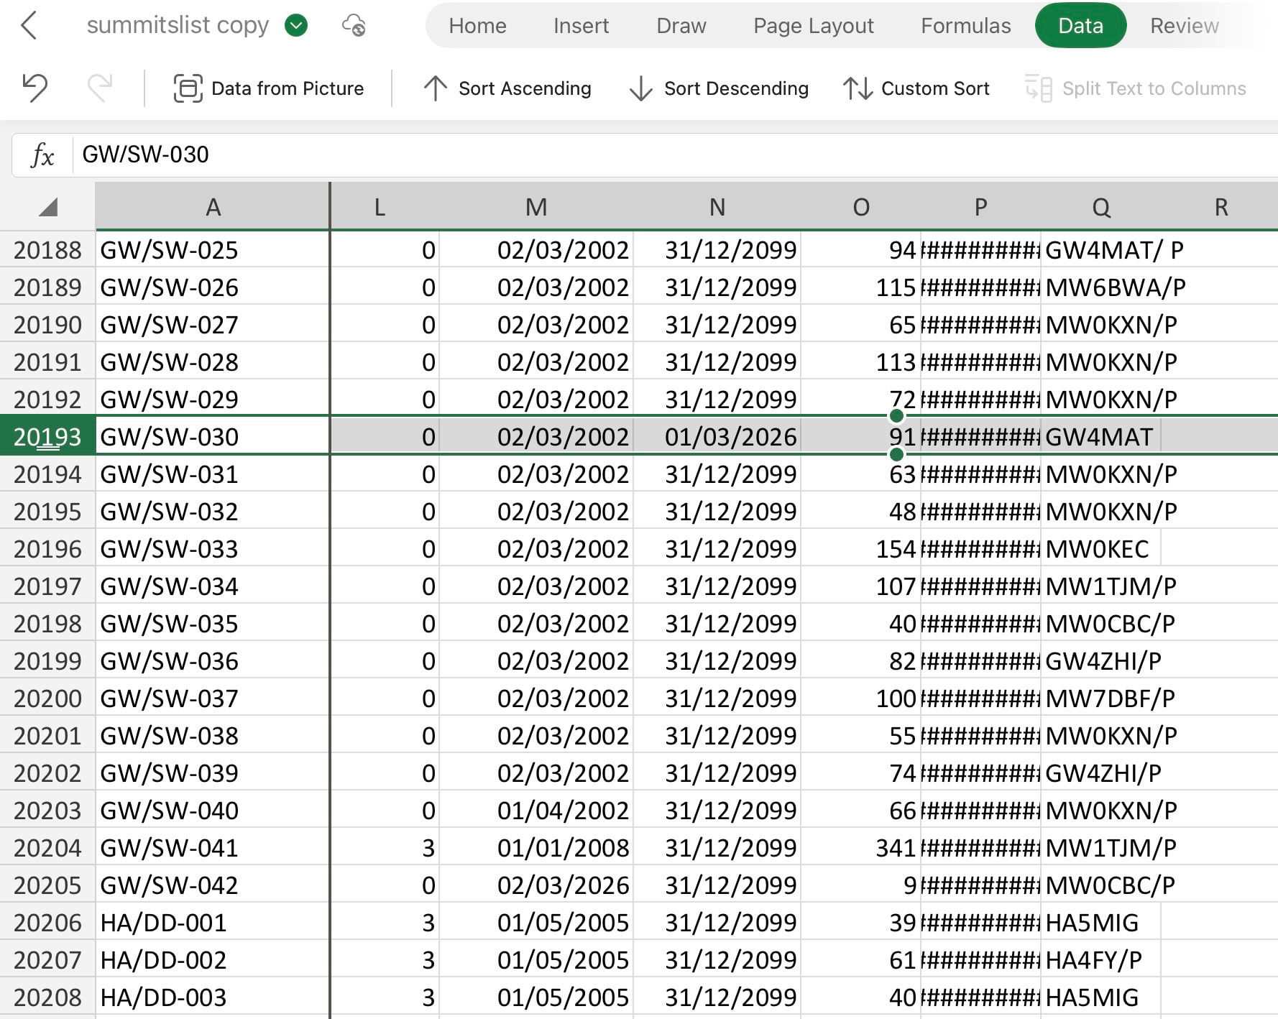Click cell GW/SW-030
Viewport: 1278px width, 1019px height.
[213, 437]
